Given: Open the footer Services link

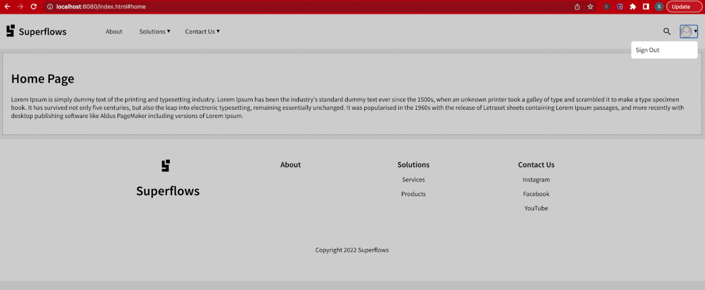Looking at the screenshot, I should pos(414,180).
